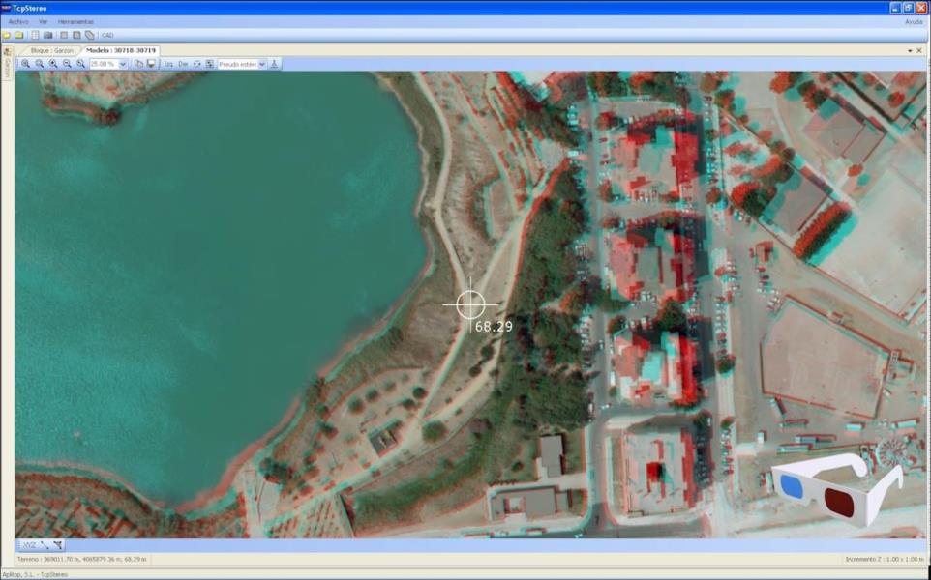Open the Ayuda menu

[x=913, y=21]
